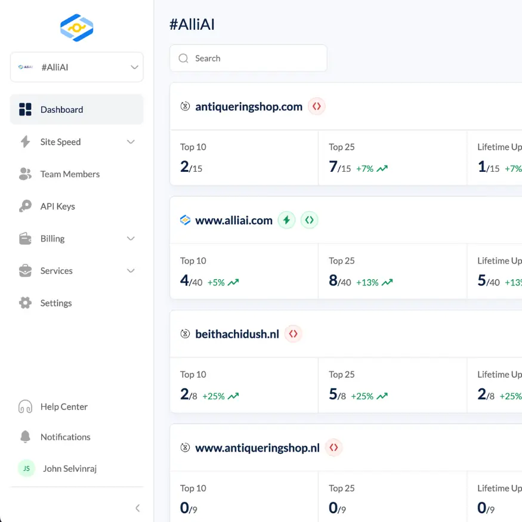Expand the Site Speed submenu
Screen dimensions: 522x522
point(131,142)
